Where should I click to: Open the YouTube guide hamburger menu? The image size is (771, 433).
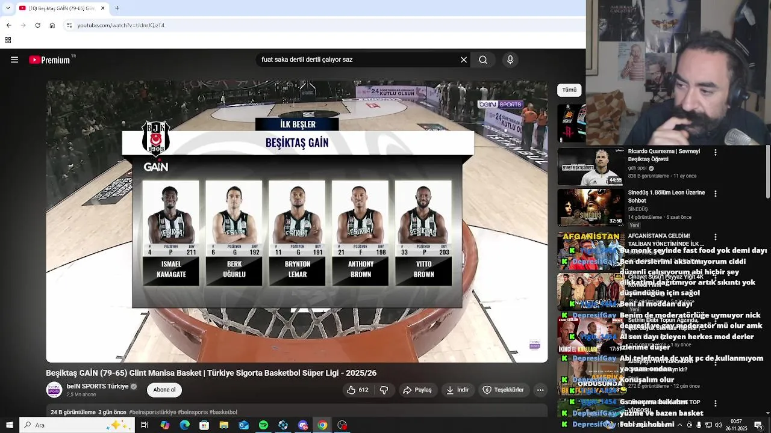14,60
